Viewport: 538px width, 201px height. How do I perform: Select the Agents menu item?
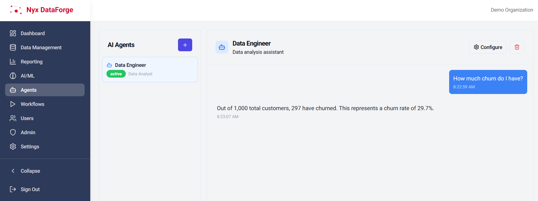click(x=29, y=90)
